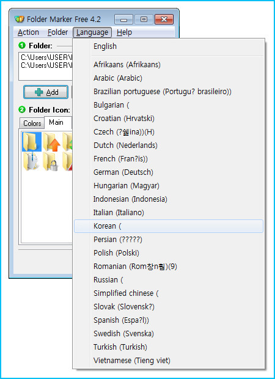Click the Folder Marker app icon in title bar
Screen dimensions: 275x379
(20, 20)
